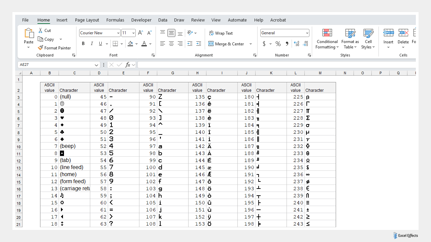431x242 pixels.
Task: Open the Font dialog launcher arrow
Action: tap(153, 55)
